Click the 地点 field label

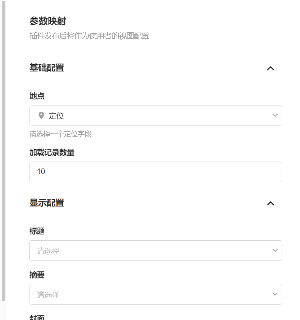point(37,96)
